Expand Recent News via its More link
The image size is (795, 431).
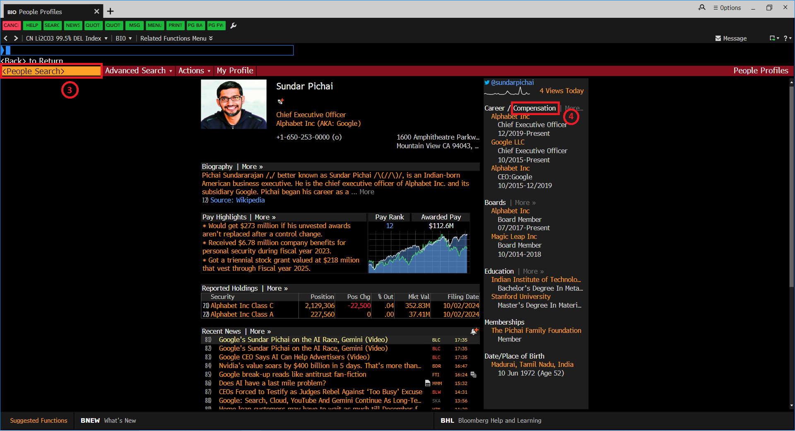pos(260,331)
